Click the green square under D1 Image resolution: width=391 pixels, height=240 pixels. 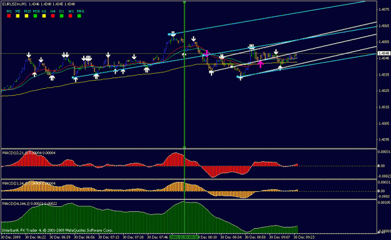[x=61, y=16]
